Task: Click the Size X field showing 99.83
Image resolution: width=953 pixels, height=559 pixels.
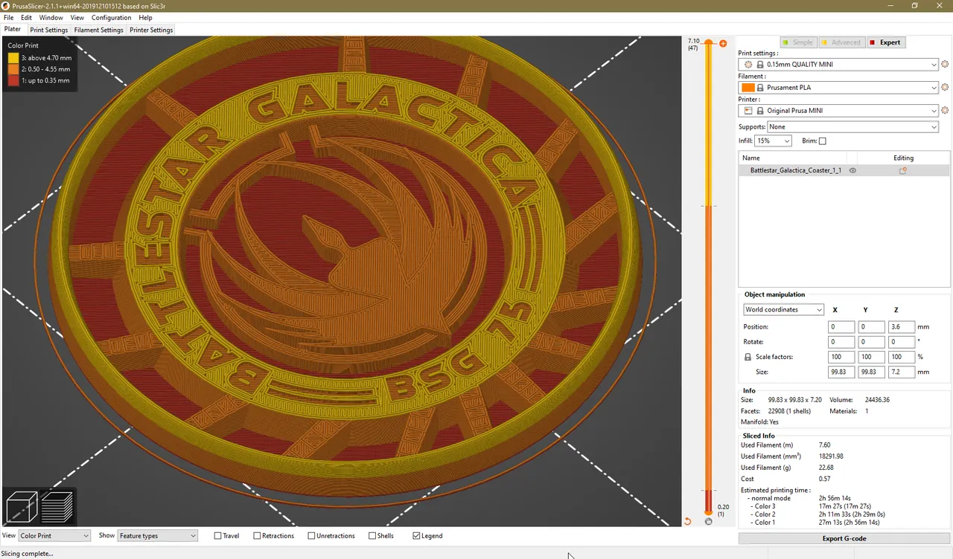Action: pos(841,372)
